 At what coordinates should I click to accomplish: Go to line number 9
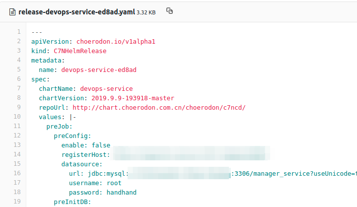(19, 107)
